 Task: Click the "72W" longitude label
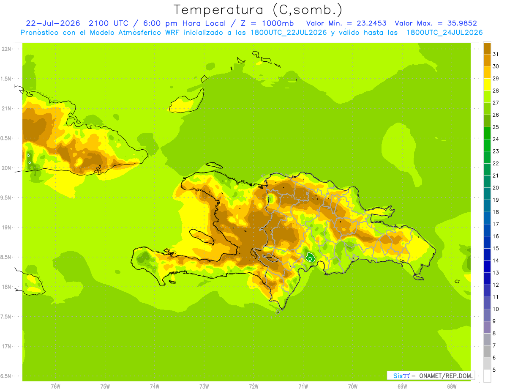(254, 386)
